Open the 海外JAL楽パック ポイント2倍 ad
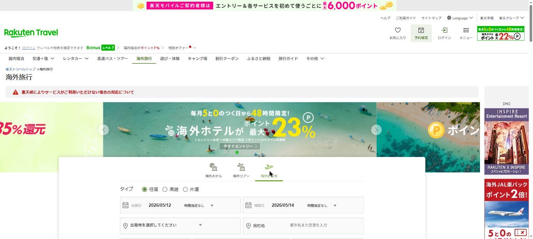The image size is (533, 239). [506, 209]
